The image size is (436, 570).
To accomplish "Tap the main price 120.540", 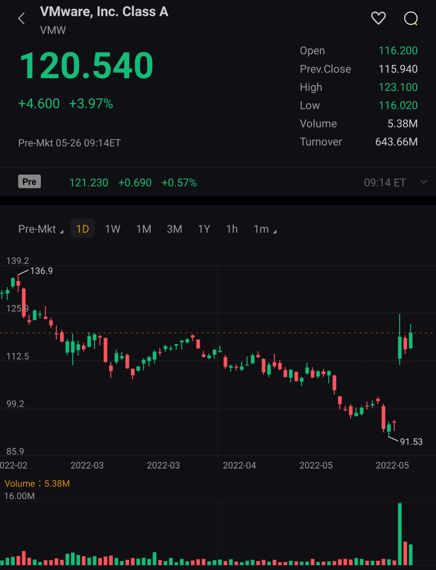I will [86, 65].
